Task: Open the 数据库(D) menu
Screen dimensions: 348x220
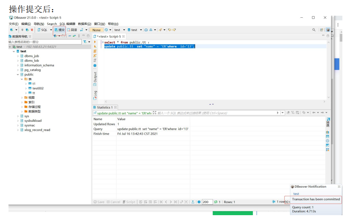Action: point(85,24)
